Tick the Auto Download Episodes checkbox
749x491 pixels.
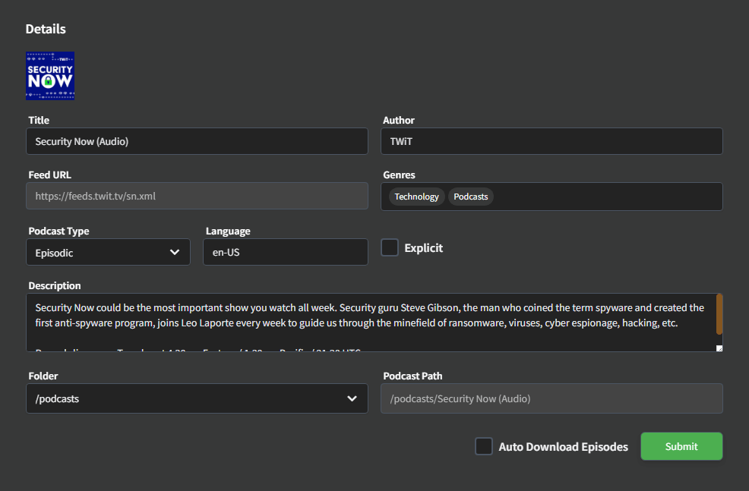point(484,446)
